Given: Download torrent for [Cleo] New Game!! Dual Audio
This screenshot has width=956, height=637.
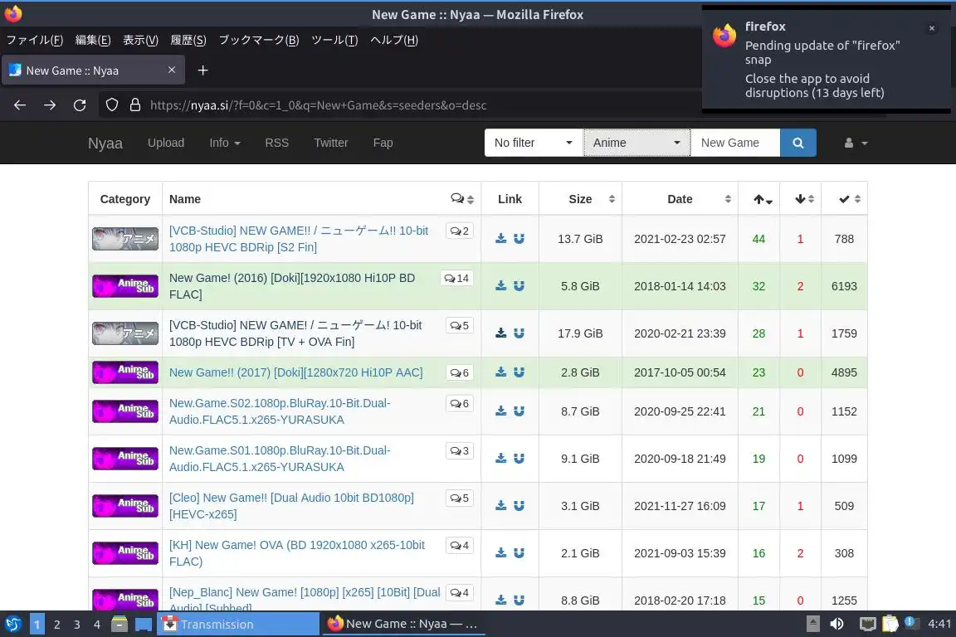Looking at the screenshot, I should pyautogui.click(x=500, y=505).
